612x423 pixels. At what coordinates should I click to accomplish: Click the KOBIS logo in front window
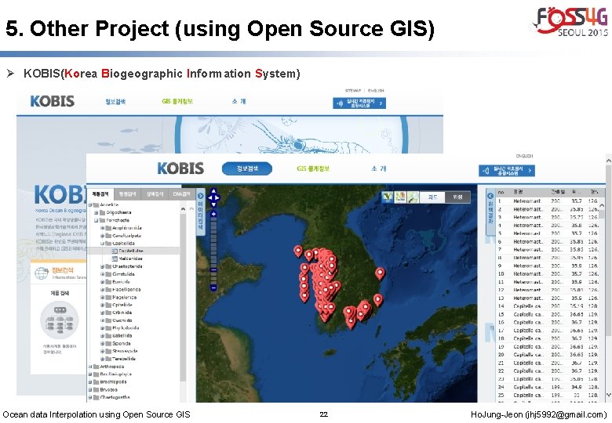180,168
